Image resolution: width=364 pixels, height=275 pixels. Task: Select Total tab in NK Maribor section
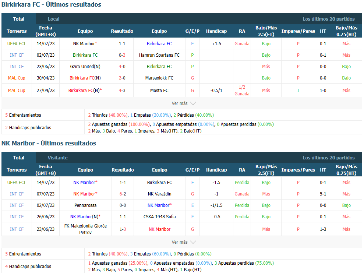pos(18,158)
